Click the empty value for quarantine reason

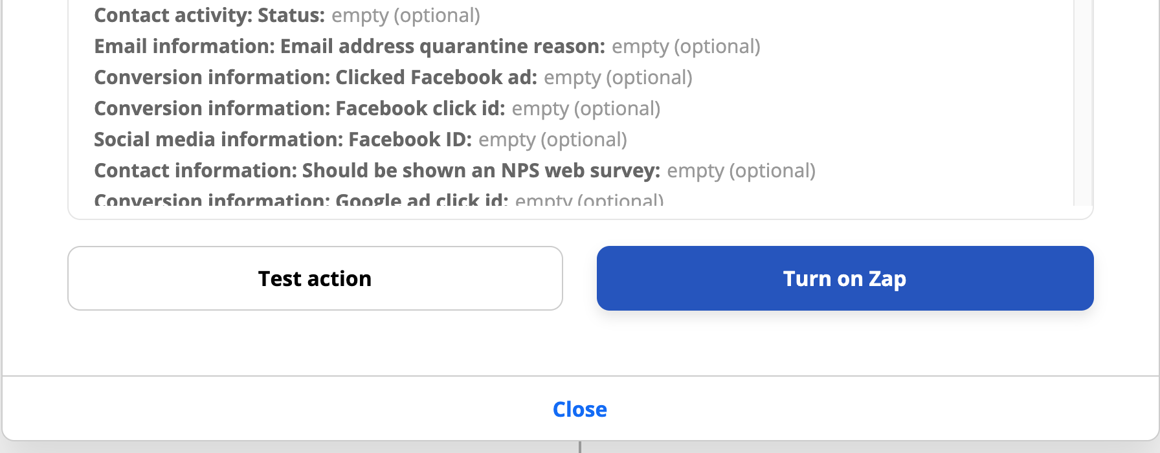686,47
